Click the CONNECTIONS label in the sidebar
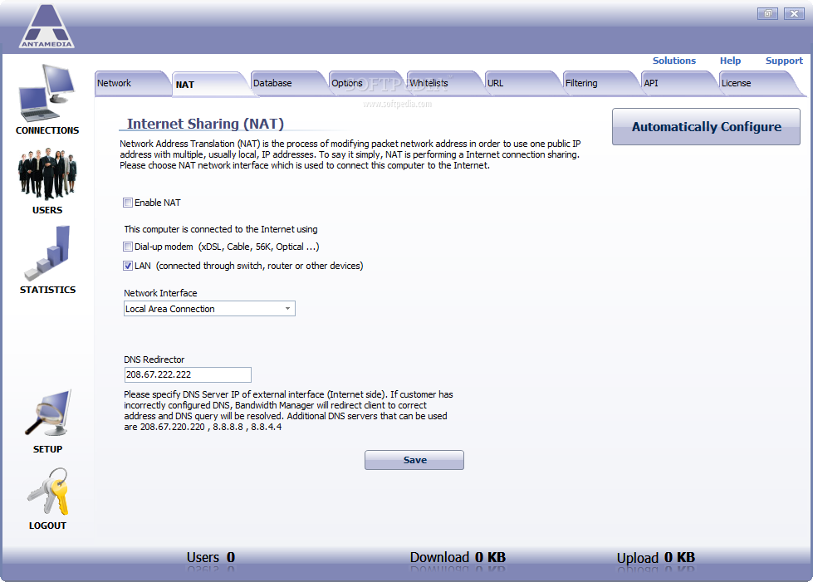This screenshot has width=813, height=582. tap(47, 130)
